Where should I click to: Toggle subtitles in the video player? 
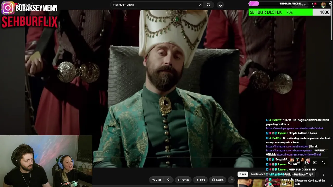click(x=299, y=163)
